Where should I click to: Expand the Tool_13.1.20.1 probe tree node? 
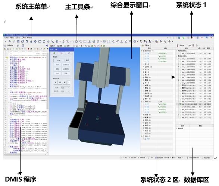(178, 104)
